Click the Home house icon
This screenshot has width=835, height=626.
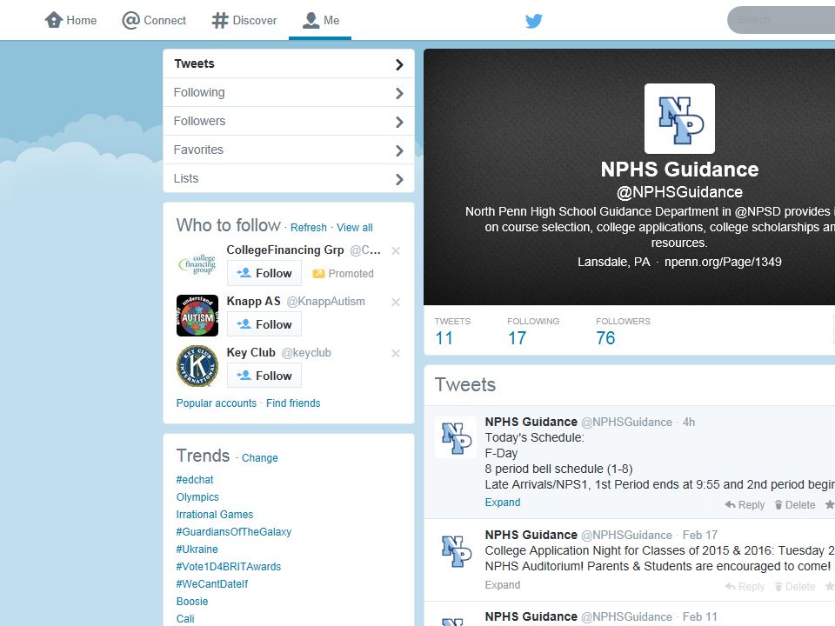pos(54,20)
